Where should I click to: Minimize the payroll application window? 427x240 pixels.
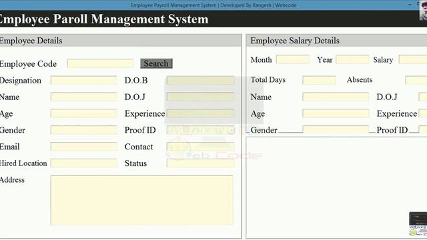point(410,5)
